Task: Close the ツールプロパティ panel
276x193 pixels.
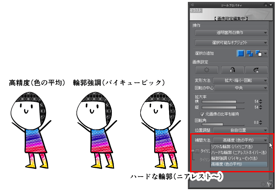Action: [271, 5]
